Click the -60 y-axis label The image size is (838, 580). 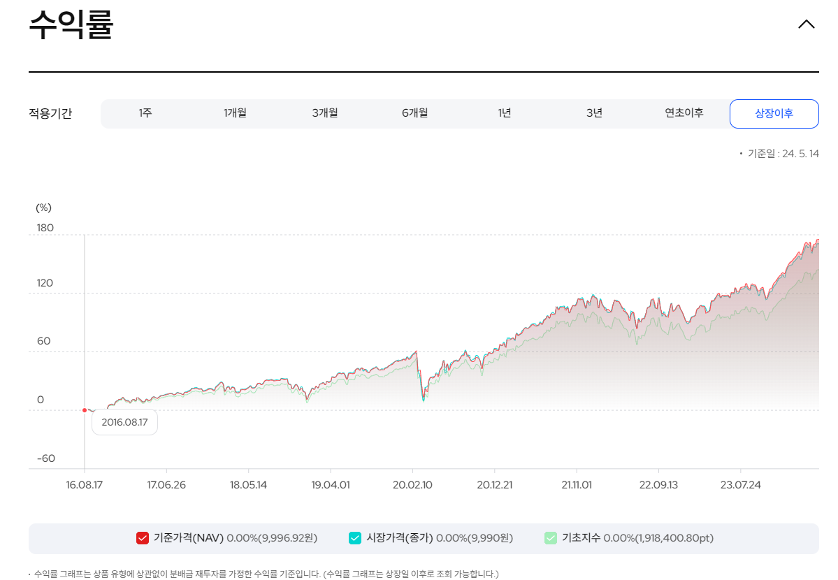(46, 458)
